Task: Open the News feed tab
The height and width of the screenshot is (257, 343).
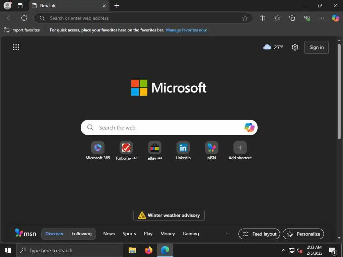Action: [x=109, y=234]
